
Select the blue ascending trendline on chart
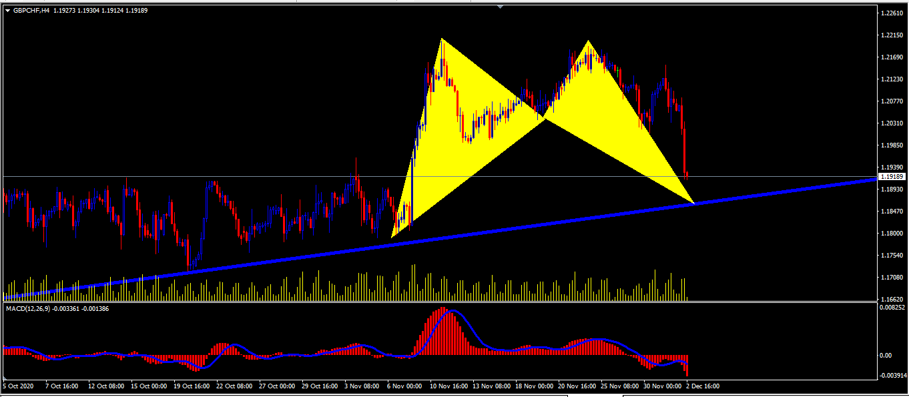point(440,239)
